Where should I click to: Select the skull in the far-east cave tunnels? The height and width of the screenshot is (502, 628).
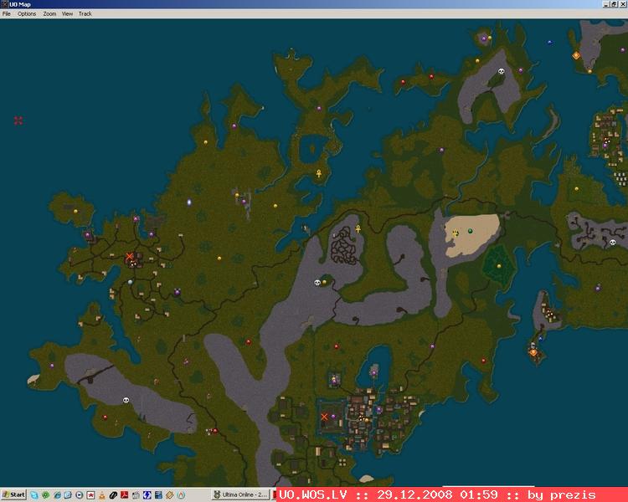point(612,242)
